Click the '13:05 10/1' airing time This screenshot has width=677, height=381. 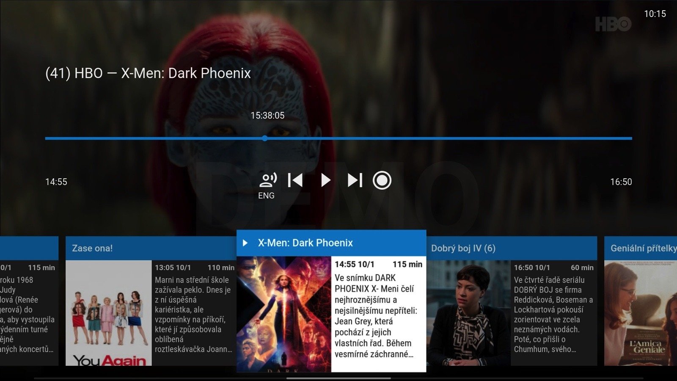pos(173,268)
